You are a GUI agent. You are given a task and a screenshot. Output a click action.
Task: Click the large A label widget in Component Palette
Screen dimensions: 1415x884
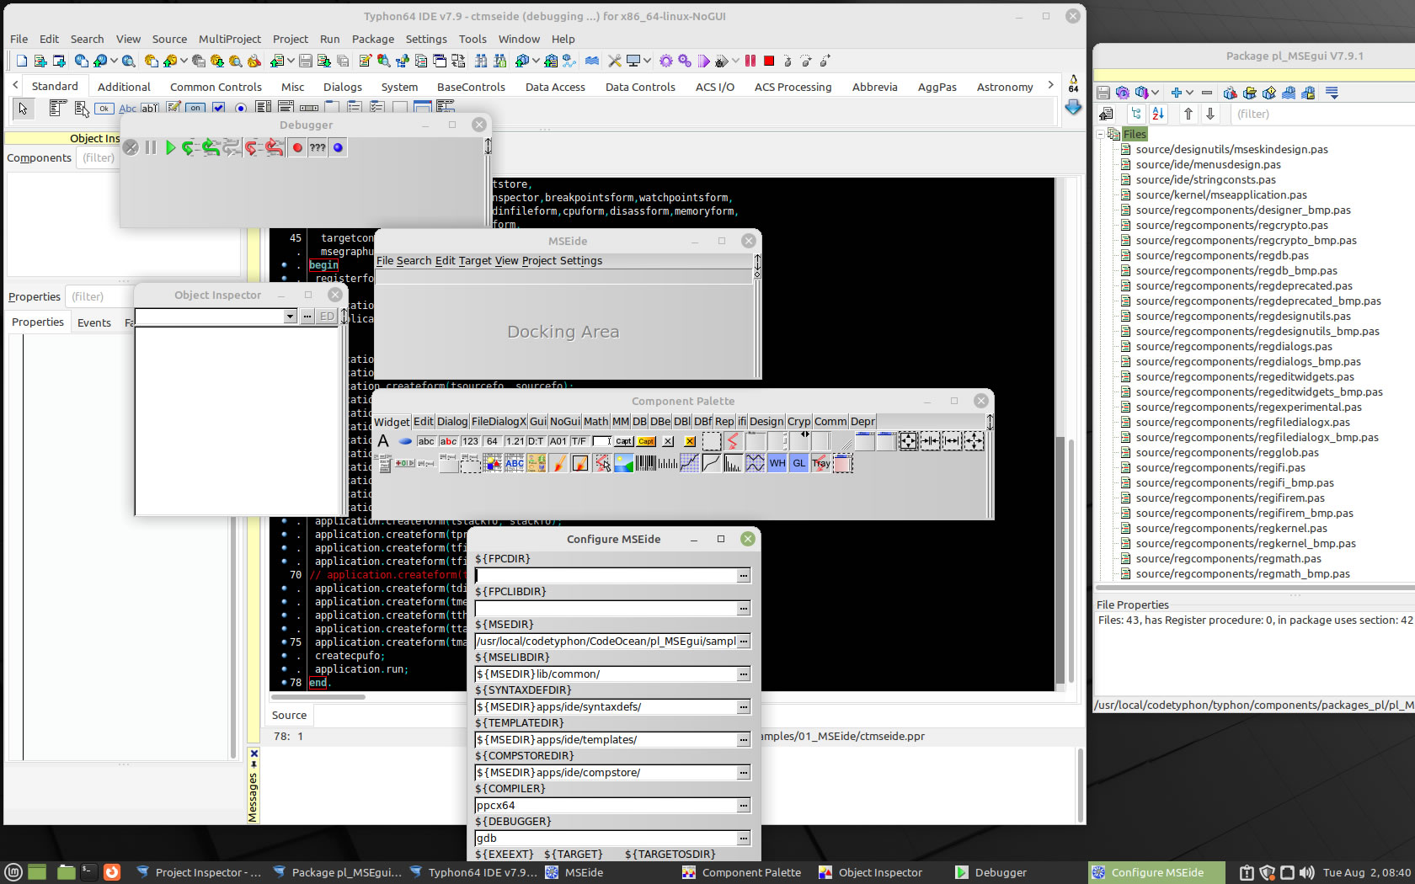383,441
